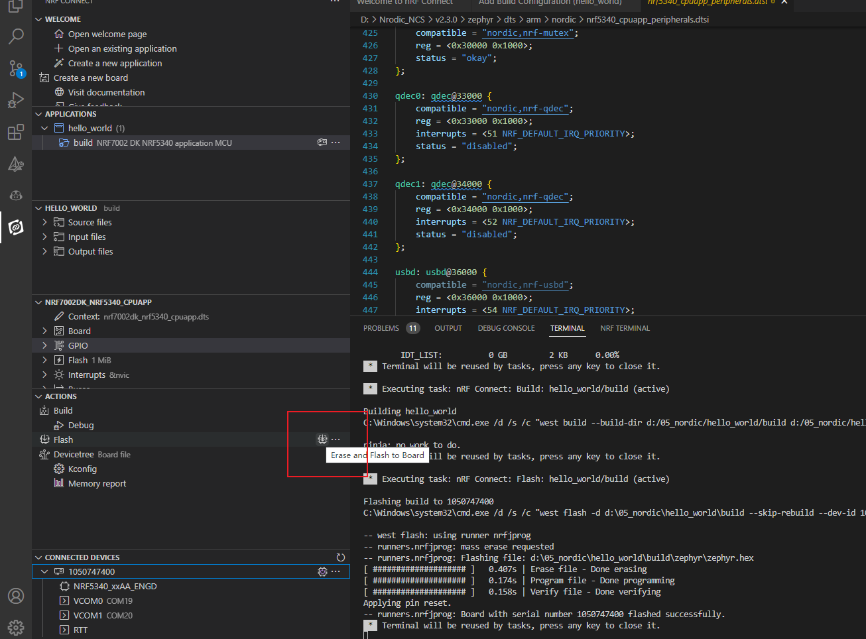The width and height of the screenshot is (866, 639).
Task: Expand the Flash 1 MiB node
Action: [x=44, y=360]
